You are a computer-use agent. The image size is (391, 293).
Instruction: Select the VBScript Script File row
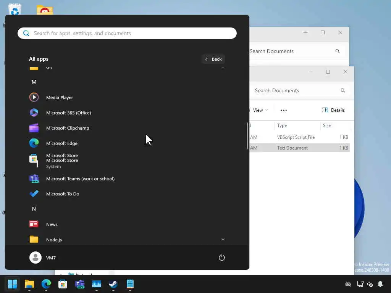point(299,137)
